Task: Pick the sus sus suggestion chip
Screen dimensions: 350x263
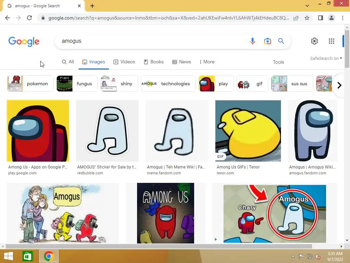Action: pyautogui.click(x=292, y=84)
